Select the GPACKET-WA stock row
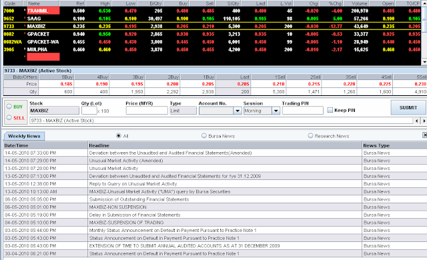The image size is (427, 260). 212,42
